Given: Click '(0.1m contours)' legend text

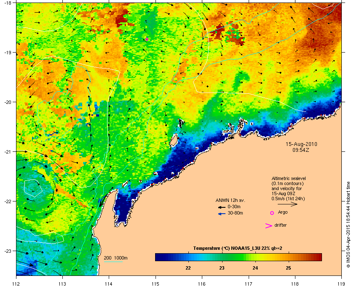Looking at the screenshot, I should pyautogui.click(x=287, y=183).
